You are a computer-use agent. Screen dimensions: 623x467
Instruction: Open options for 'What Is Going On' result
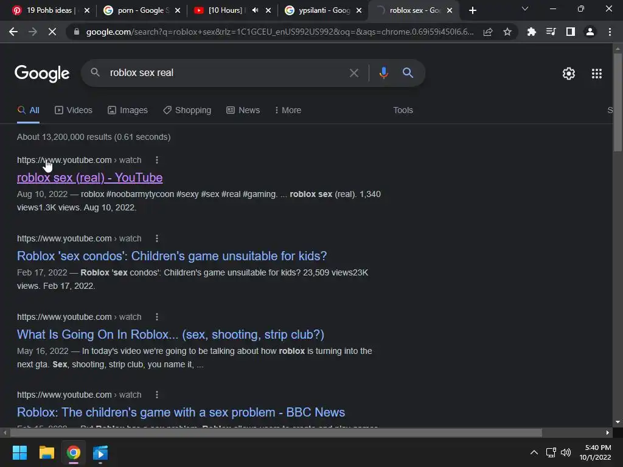[x=157, y=317]
